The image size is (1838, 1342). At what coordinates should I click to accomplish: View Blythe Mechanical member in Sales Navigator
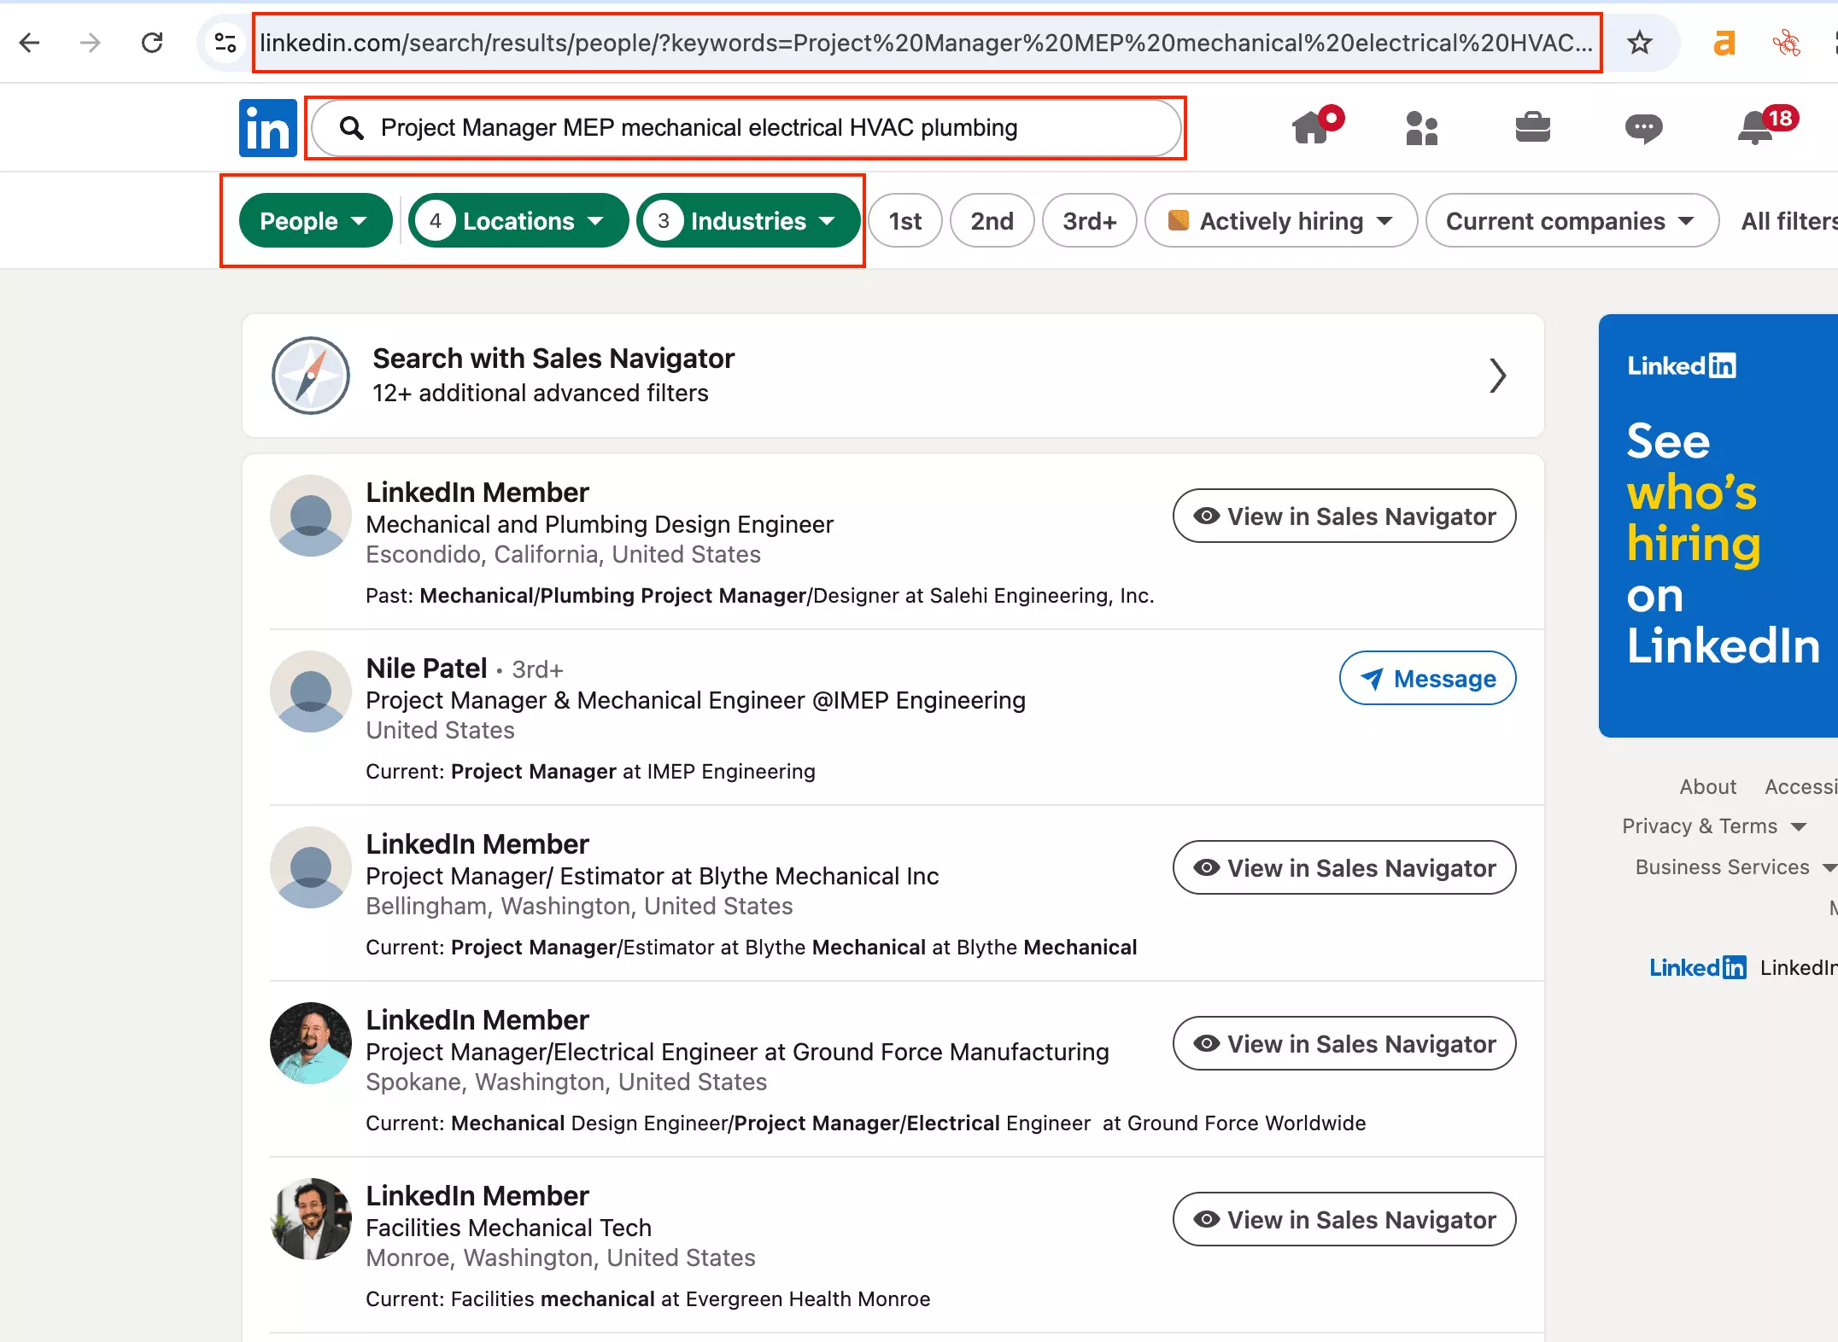[1344, 867]
